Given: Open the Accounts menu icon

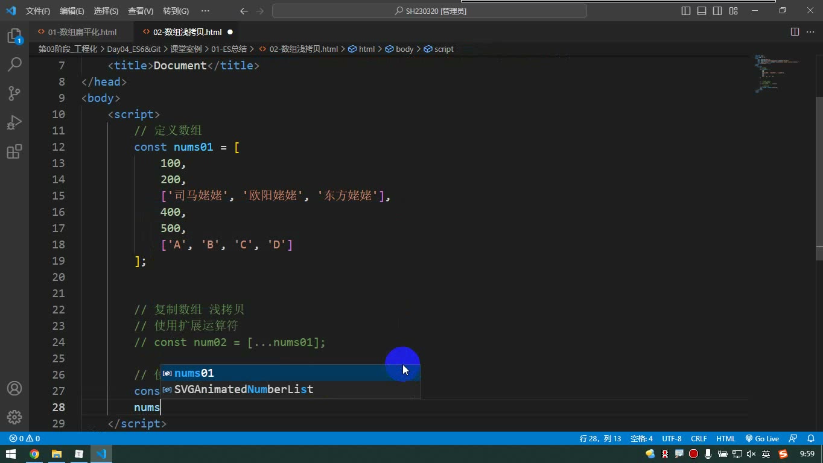Looking at the screenshot, I should (x=14, y=388).
